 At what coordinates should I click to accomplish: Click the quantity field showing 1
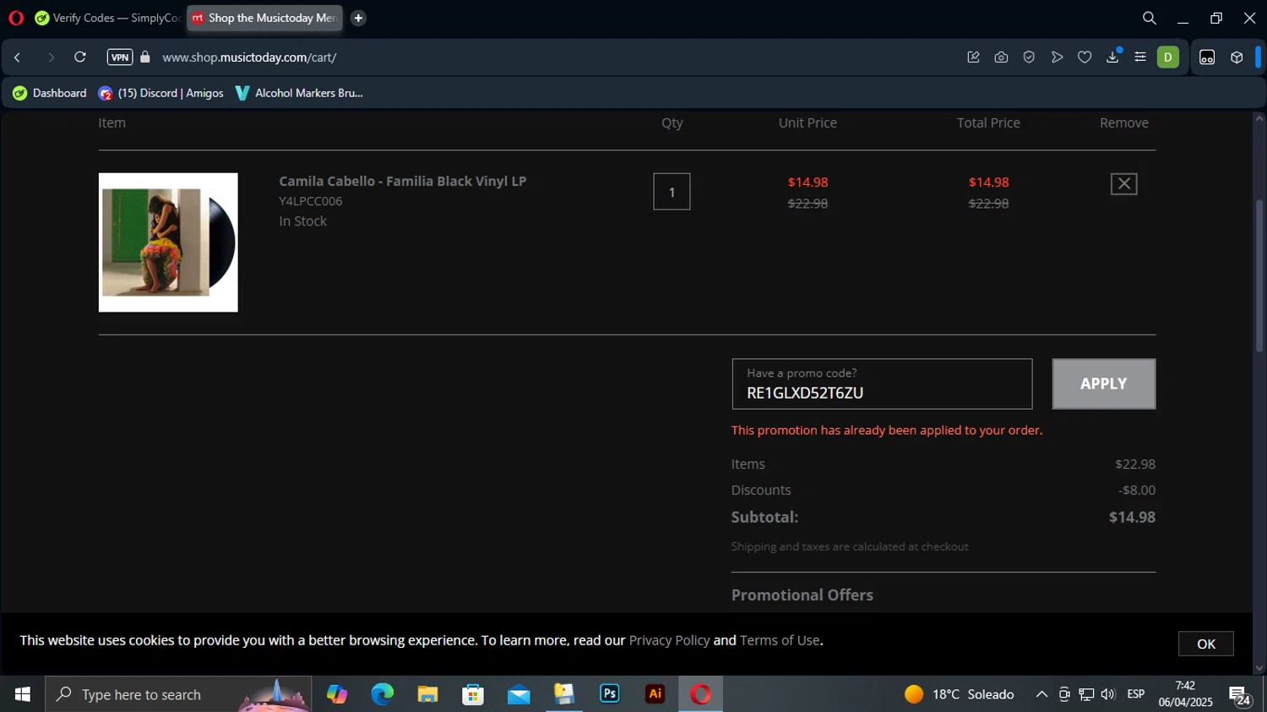click(672, 192)
